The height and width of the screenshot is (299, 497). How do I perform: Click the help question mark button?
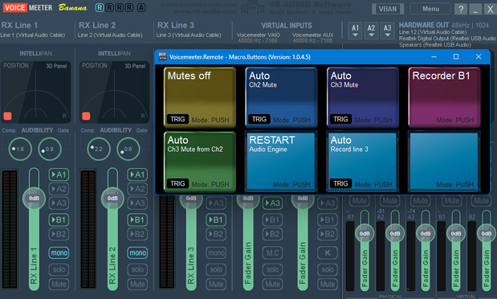461,9
